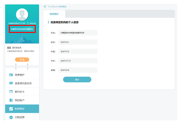Click the 期刊年卡 card icon
Screen dimensions: 180x124
[11, 92]
